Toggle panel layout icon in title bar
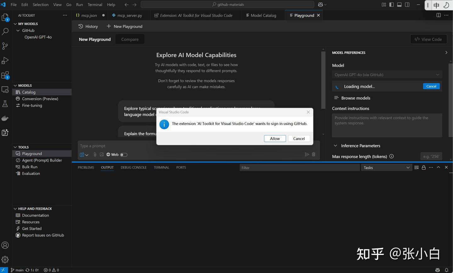This screenshot has width=453, height=273. [399, 5]
